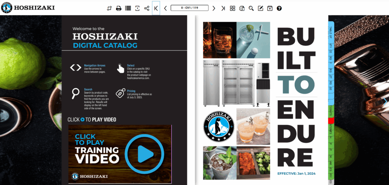The width and height of the screenshot is (389, 185).
Task: Open the page thumbnails grid view
Action: (x=232, y=8)
